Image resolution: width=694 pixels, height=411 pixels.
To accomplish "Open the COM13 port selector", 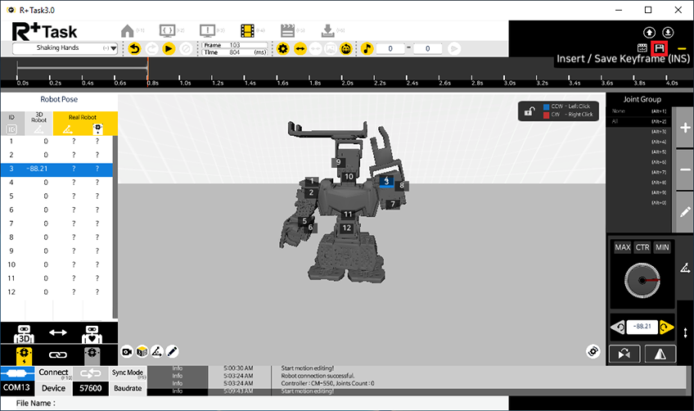I will coord(18,388).
